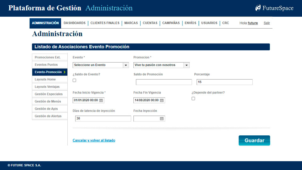Select Eventos Puntos in the sidebar

click(50, 65)
